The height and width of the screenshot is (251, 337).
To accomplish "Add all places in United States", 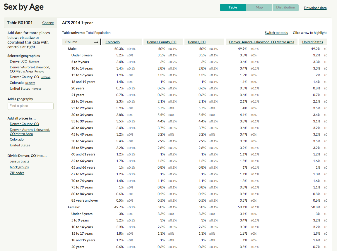I will pos(20,145).
